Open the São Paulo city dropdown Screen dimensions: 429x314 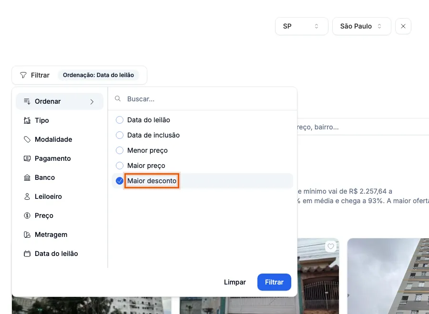coord(362,26)
